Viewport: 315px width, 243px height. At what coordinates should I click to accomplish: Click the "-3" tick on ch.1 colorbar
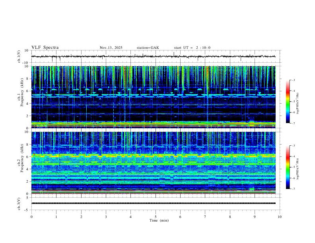(x=294, y=80)
